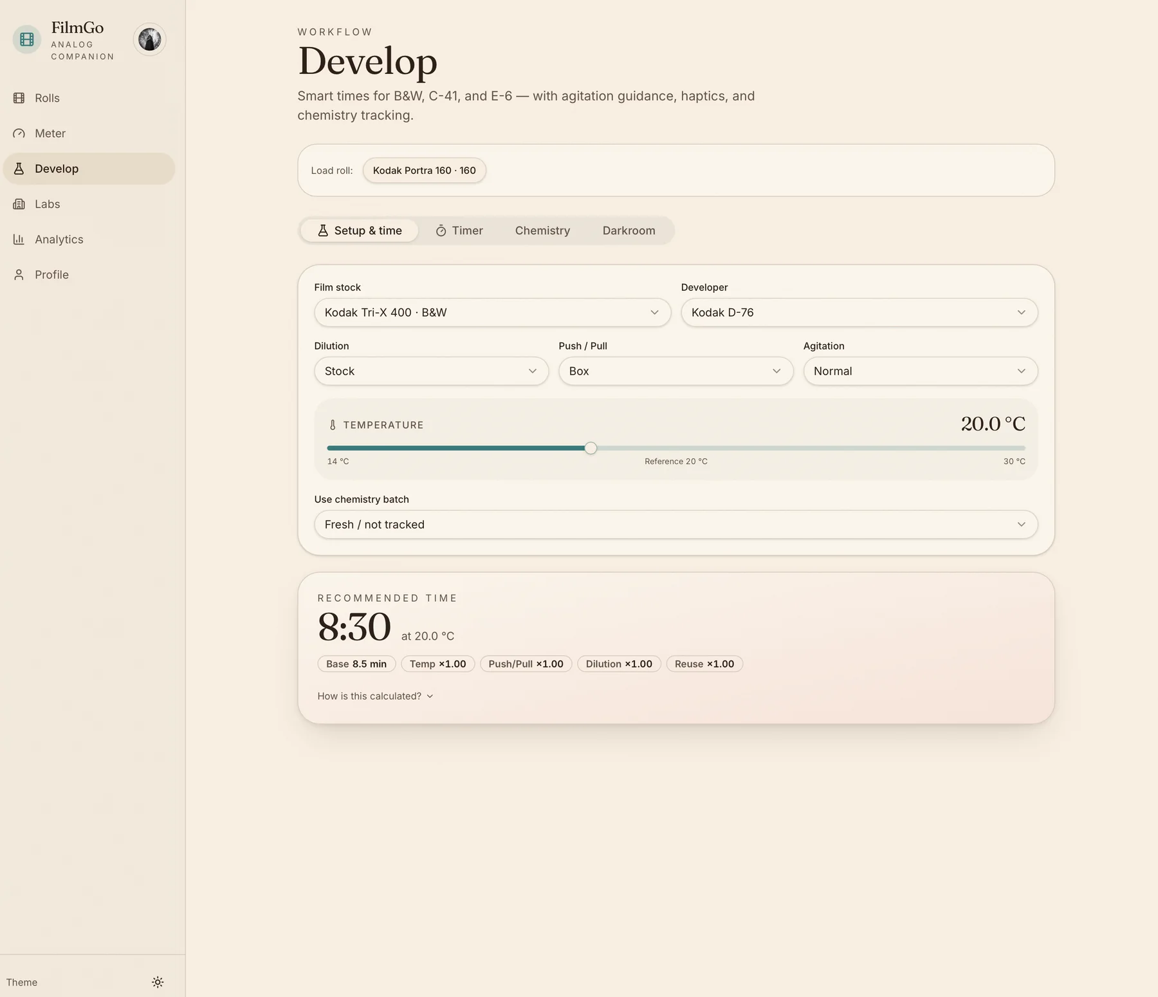Click the Develop flask icon in sidebar
This screenshot has height=997, width=1158.
(19, 169)
